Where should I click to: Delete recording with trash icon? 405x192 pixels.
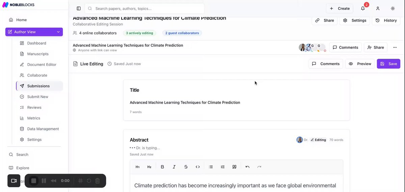(x=98, y=181)
